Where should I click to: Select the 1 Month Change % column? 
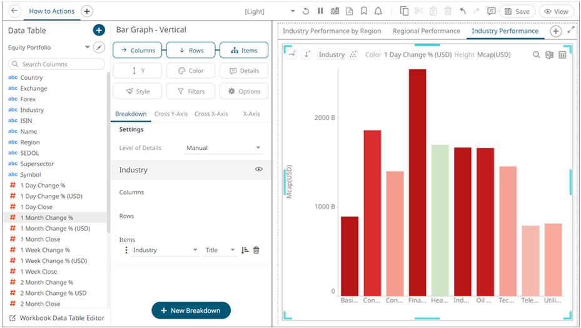click(47, 217)
